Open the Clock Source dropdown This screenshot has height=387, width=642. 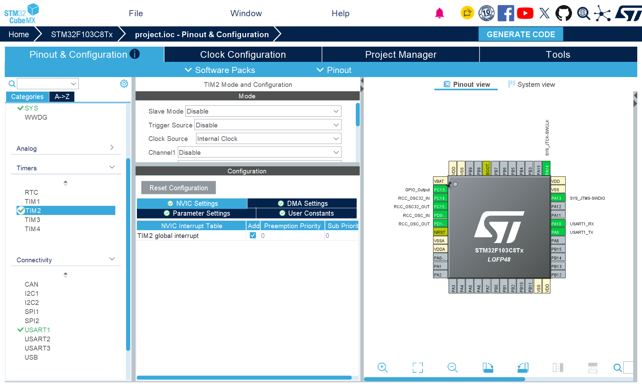click(268, 139)
